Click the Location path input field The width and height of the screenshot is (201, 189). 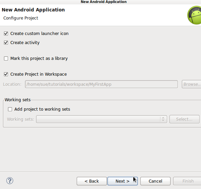[x=101, y=84]
